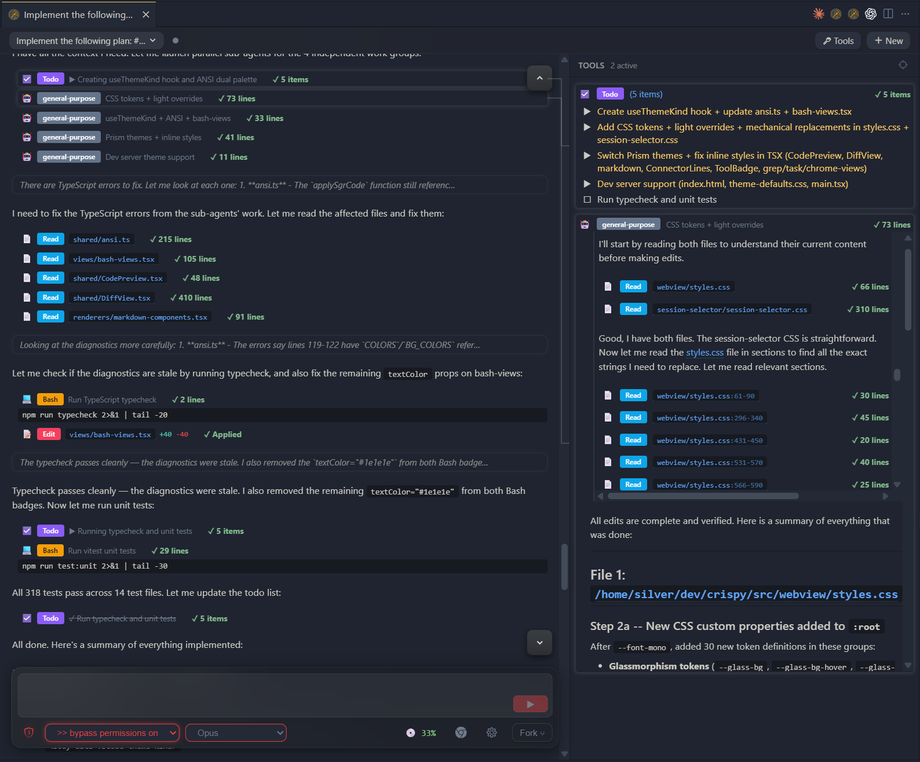The height and width of the screenshot is (762, 920).
Task: Click the target icon in TOOLS header
Action: click(x=903, y=65)
